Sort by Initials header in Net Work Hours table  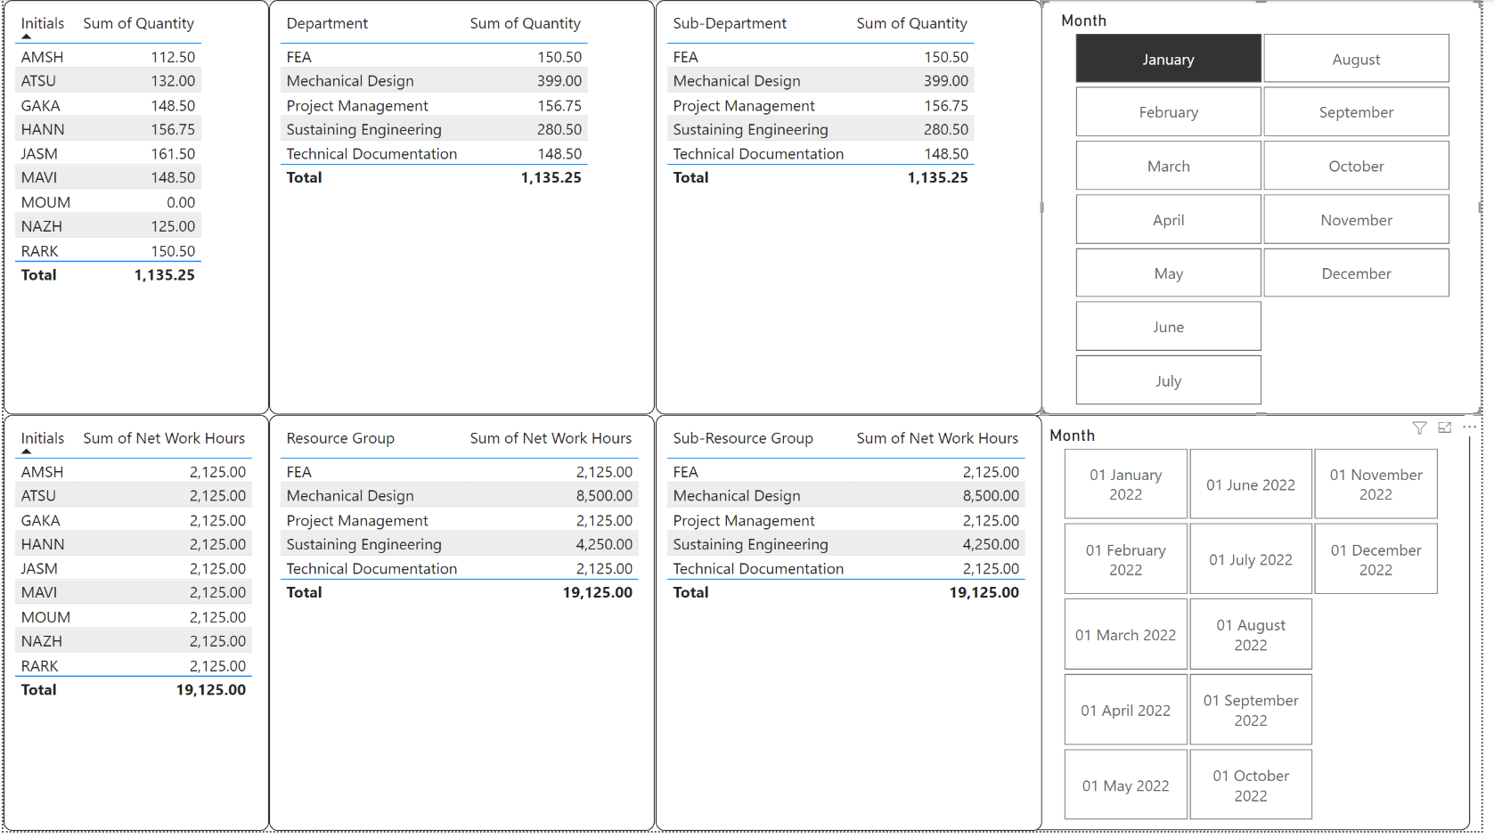tap(43, 438)
